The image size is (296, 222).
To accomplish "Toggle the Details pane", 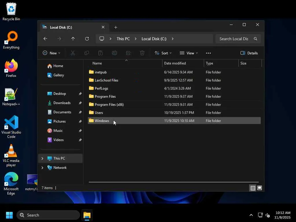I will pos(249,53).
